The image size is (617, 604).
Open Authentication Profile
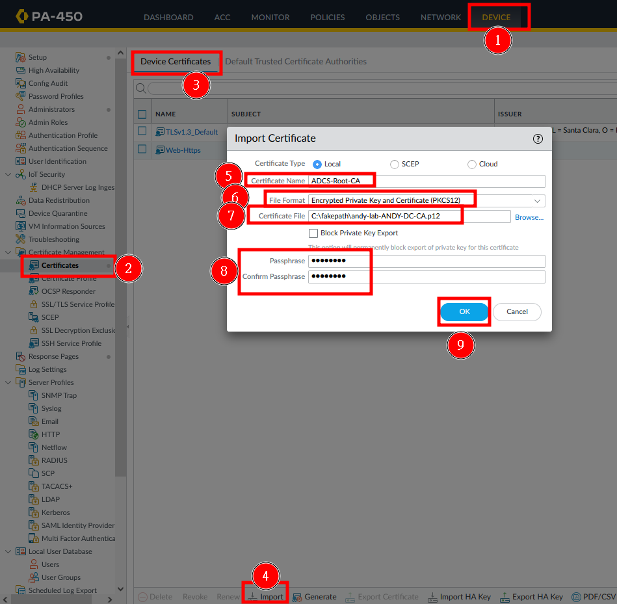coord(62,135)
